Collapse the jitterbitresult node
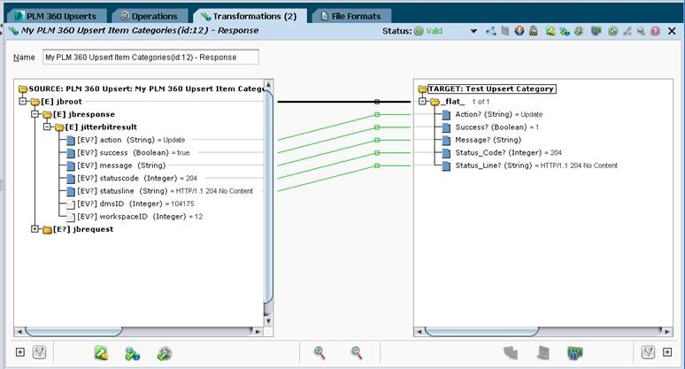This screenshot has height=369, width=685. pyautogui.click(x=48, y=127)
